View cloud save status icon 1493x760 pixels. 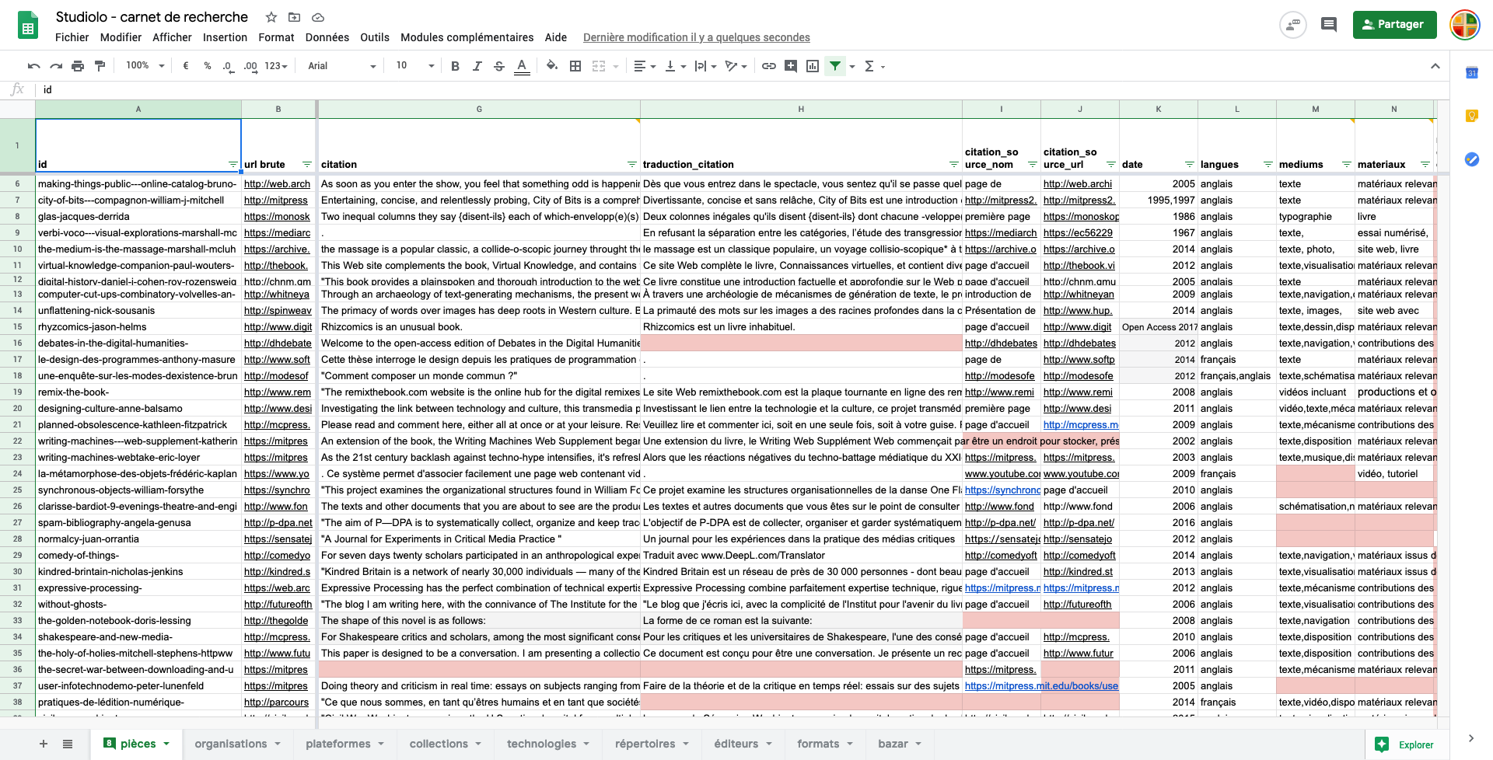pyautogui.click(x=317, y=17)
